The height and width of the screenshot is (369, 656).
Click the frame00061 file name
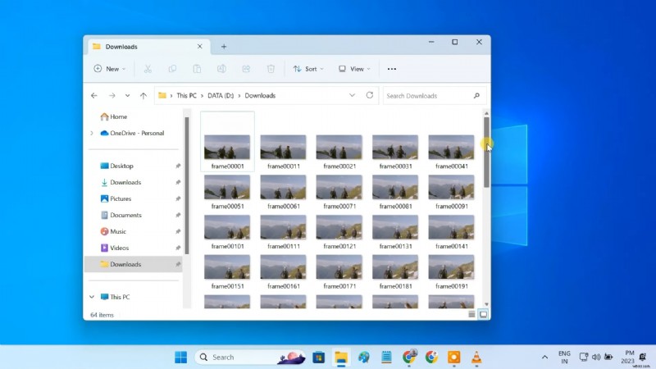pos(283,207)
